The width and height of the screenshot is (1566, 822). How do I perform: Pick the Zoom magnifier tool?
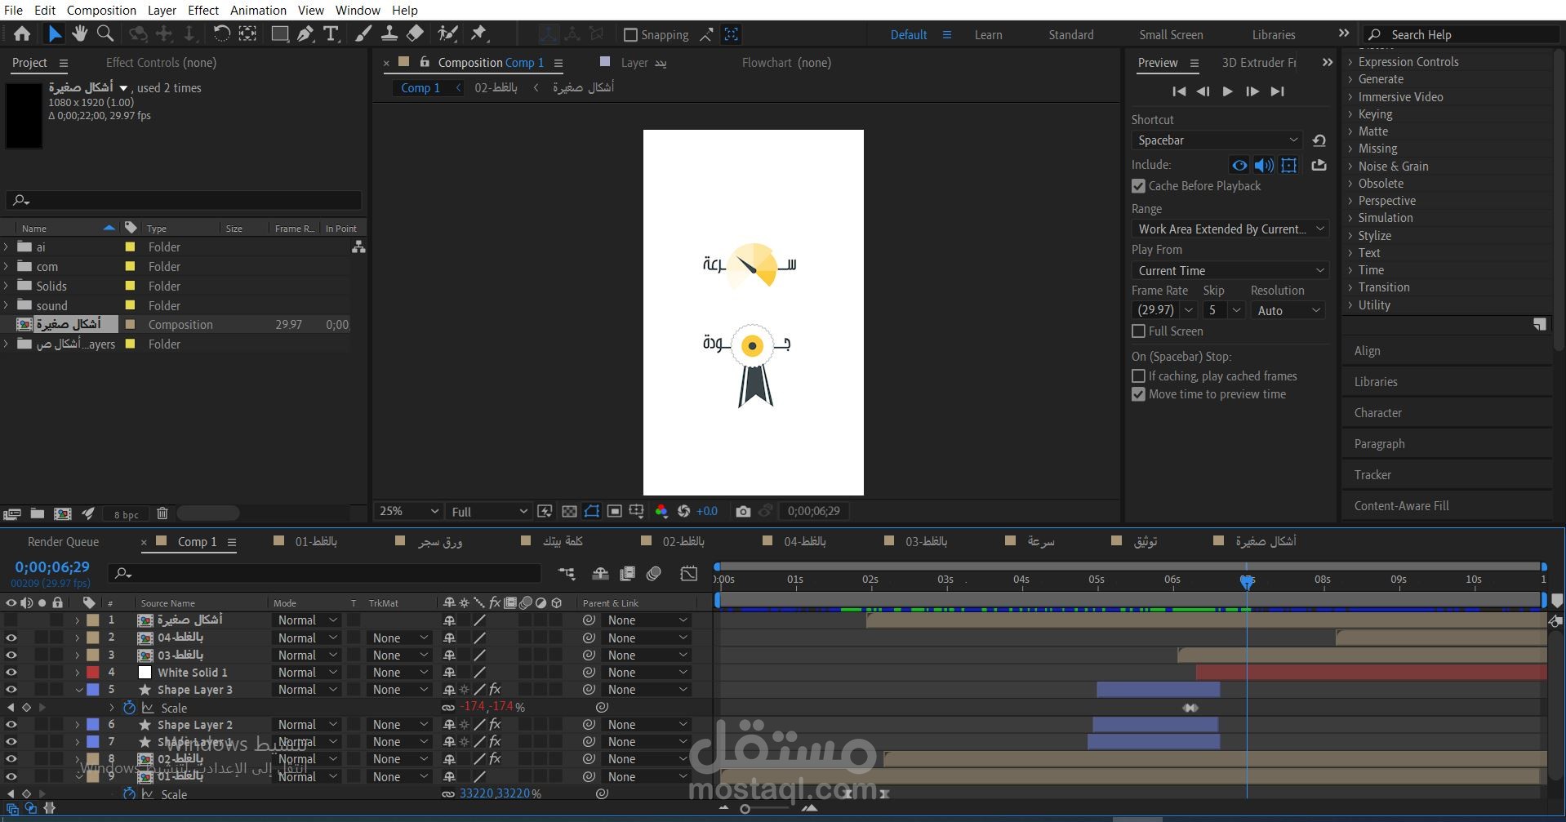click(105, 33)
